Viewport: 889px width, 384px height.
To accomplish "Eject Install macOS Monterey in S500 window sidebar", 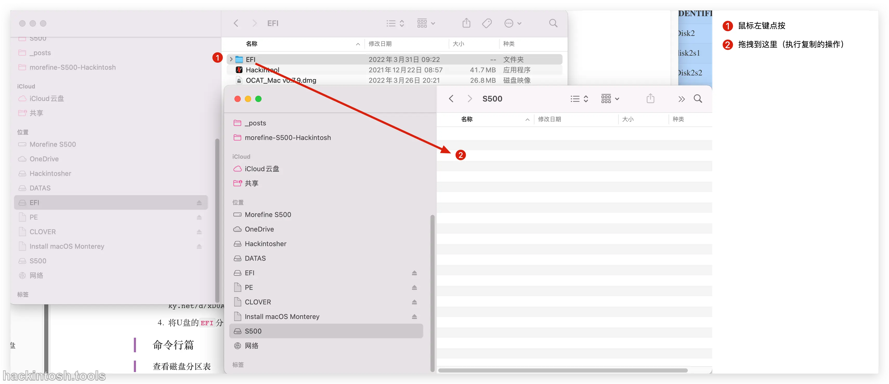I will point(414,317).
